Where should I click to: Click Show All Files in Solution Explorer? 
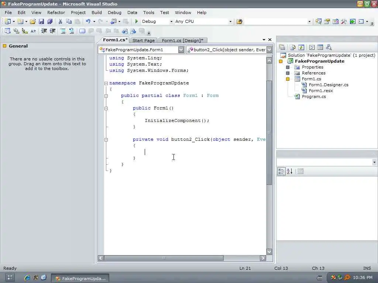coord(293,48)
